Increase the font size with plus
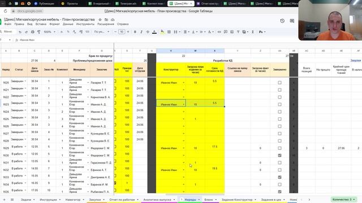 click(x=128, y=32)
